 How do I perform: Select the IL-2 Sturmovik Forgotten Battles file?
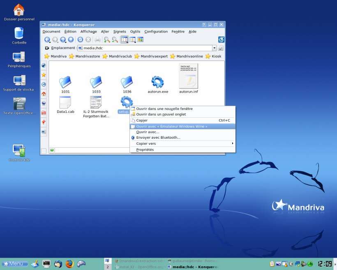[96, 107]
